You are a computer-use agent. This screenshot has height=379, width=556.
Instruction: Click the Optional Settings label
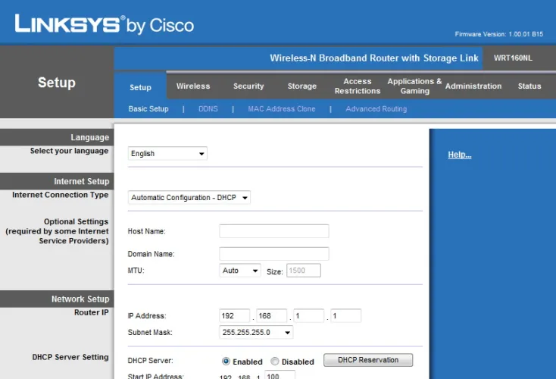click(57, 231)
